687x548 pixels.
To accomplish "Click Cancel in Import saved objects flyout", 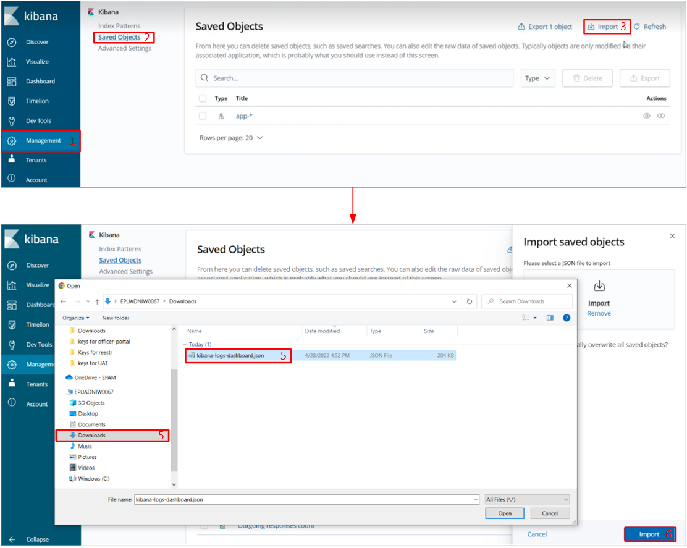I will 537,535.
